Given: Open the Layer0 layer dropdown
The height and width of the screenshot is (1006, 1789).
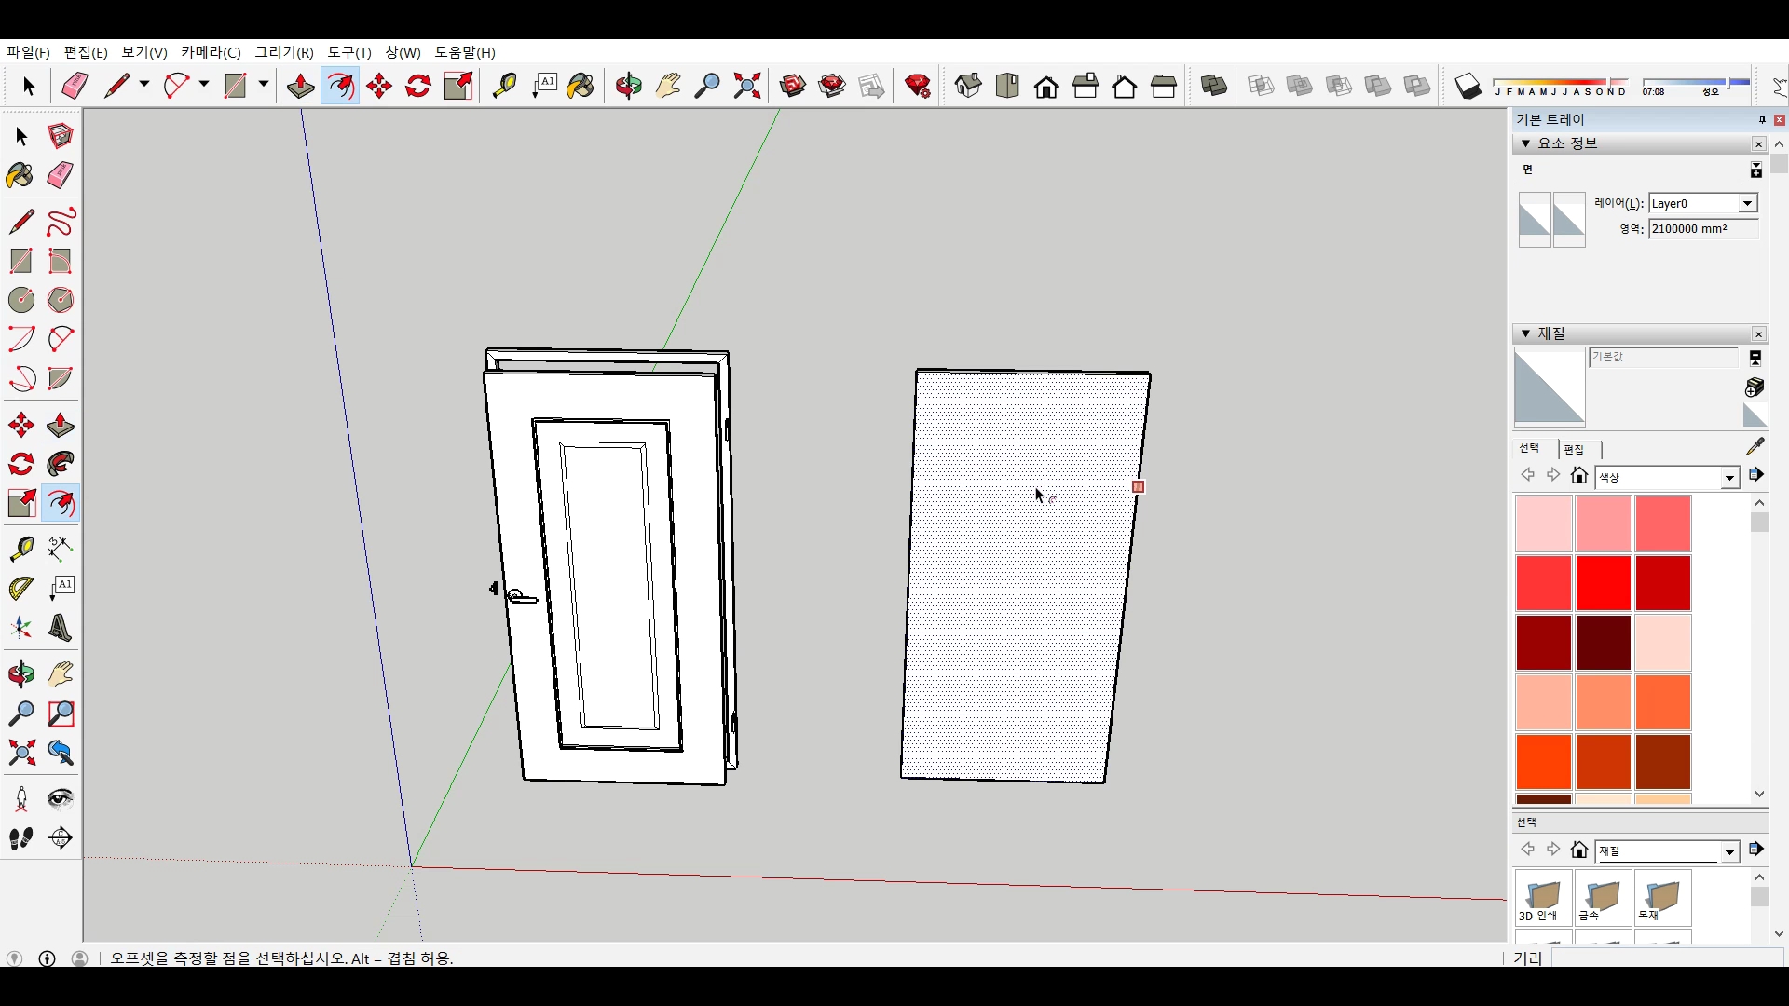Looking at the screenshot, I should pyautogui.click(x=1747, y=204).
